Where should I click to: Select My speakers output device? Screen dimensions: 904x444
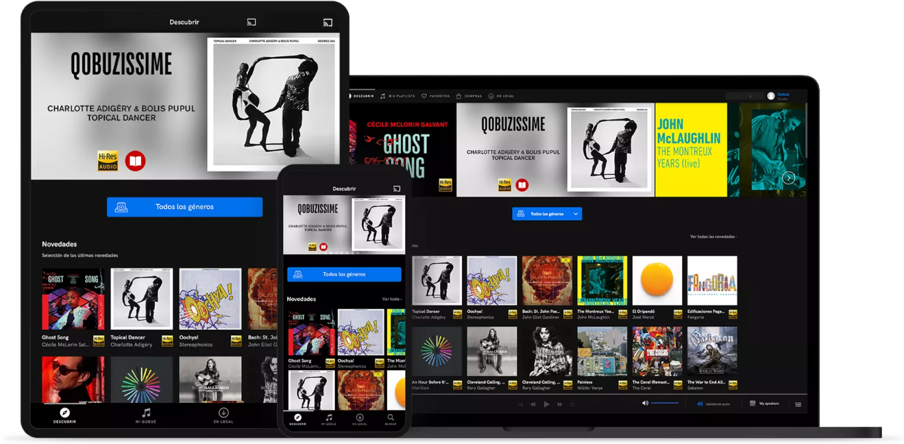coord(764,403)
